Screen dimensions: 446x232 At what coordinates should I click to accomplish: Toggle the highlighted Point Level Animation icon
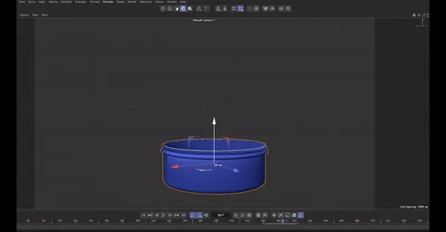pos(300,215)
